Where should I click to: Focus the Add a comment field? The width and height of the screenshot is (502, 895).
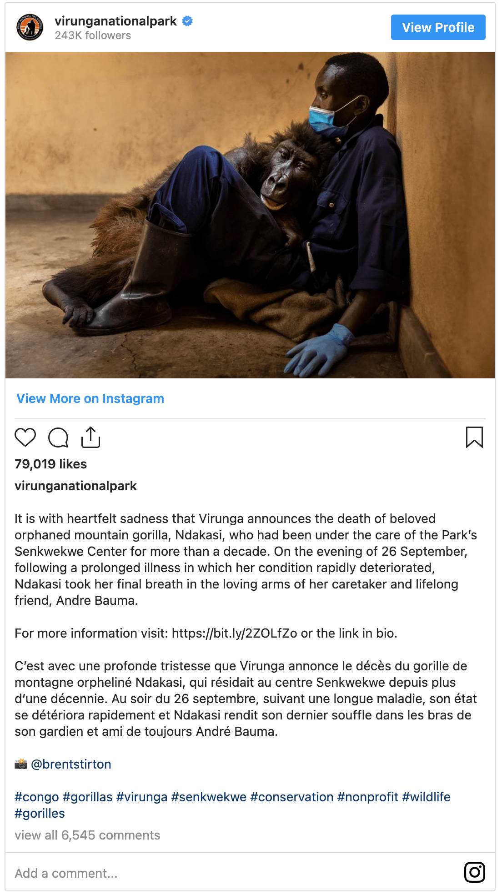(x=227, y=873)
